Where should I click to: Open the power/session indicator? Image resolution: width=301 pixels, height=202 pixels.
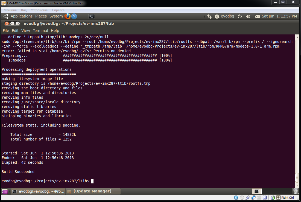(240, 16)
